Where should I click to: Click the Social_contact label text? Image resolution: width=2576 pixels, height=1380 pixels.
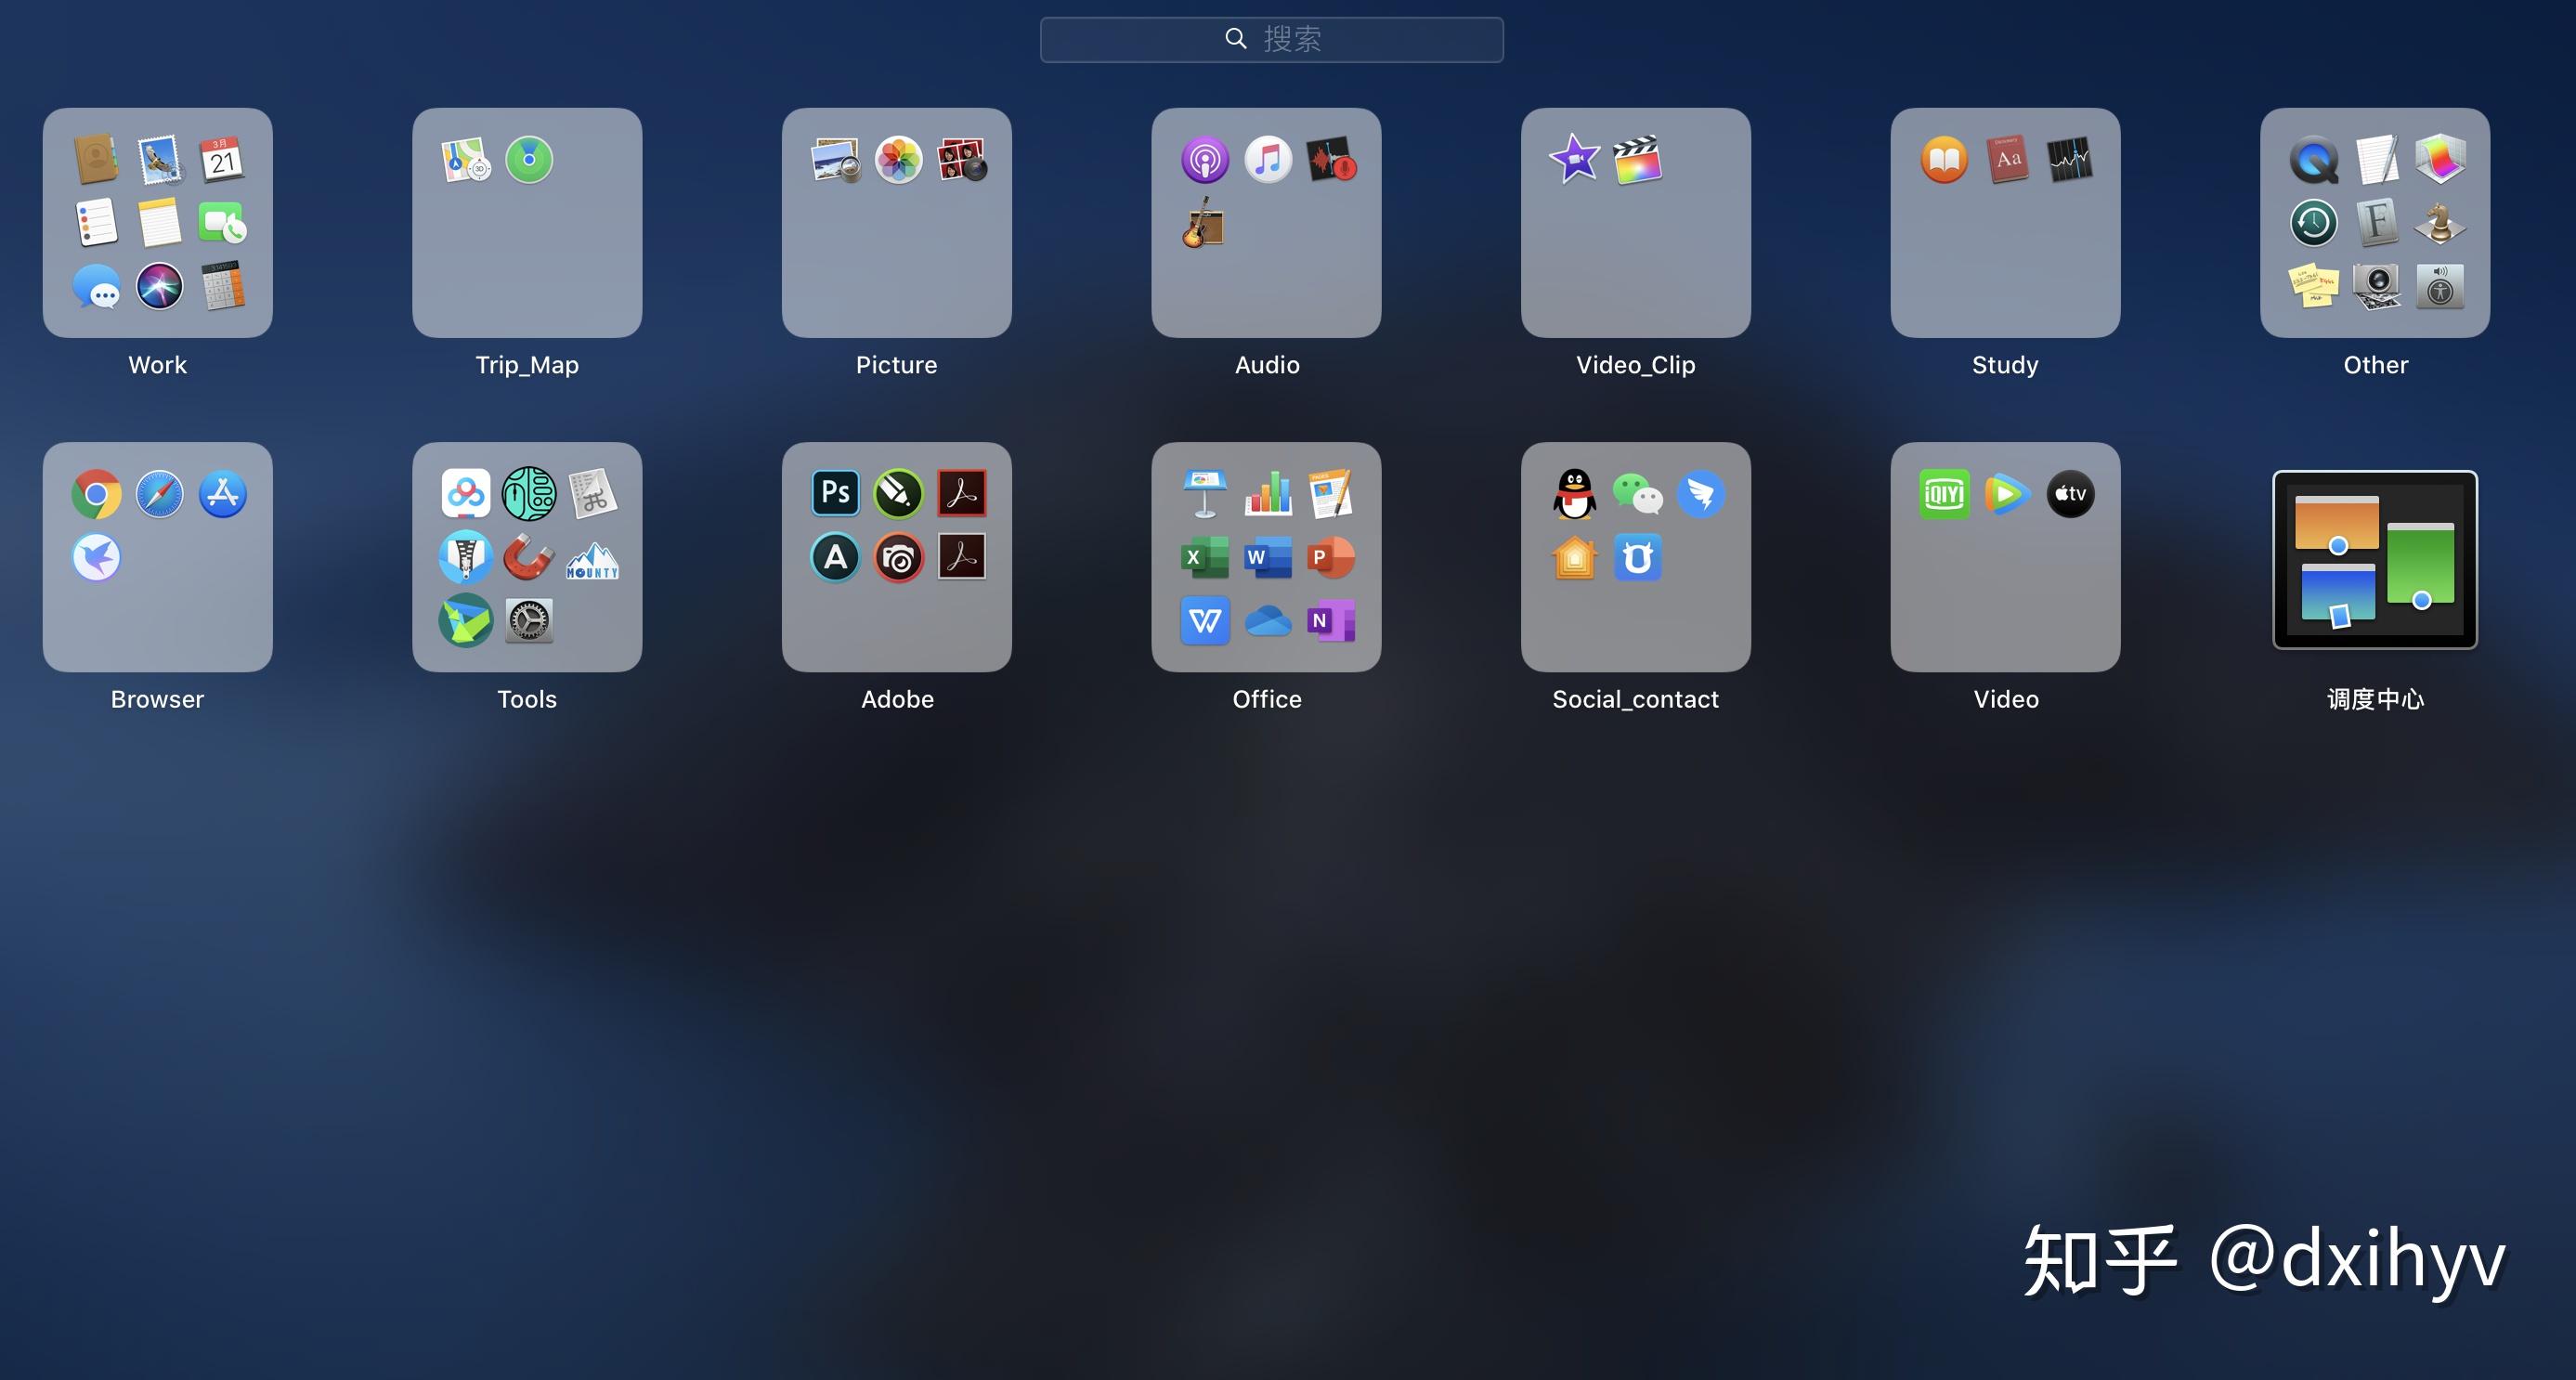coord(1635,699)
